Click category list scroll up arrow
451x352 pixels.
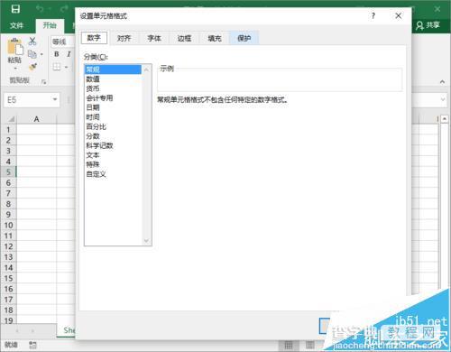146,69
